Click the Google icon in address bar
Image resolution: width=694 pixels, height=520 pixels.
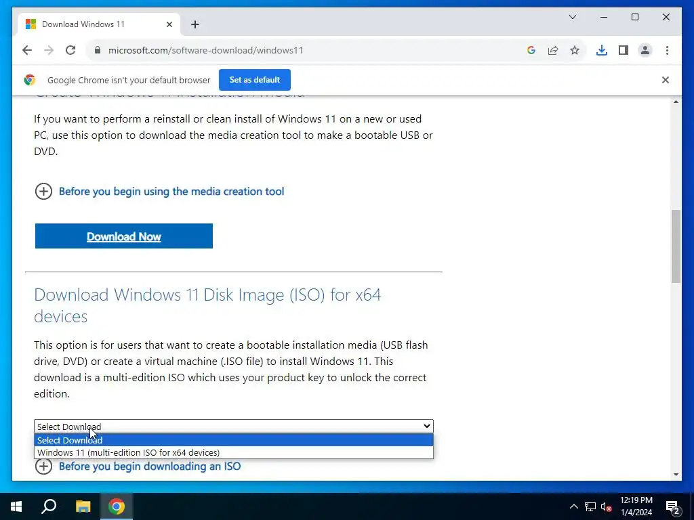pos(531,50)
